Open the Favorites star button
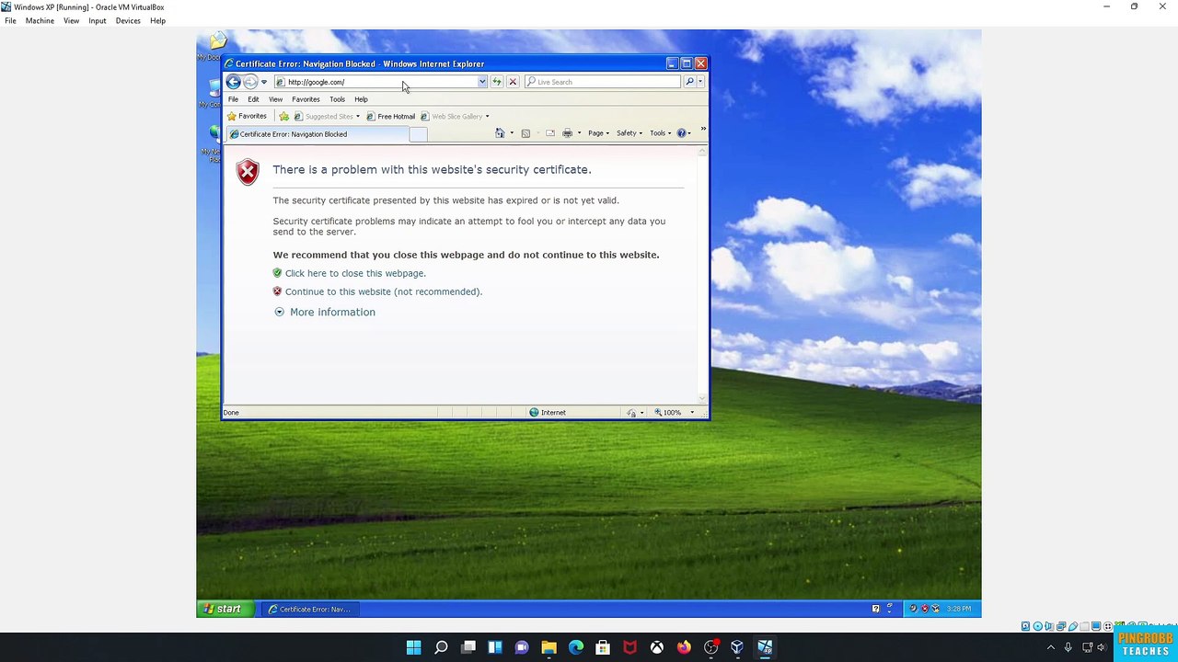Screen dimensions: 1178x662 pyautogui.click(x=248, y=116)
